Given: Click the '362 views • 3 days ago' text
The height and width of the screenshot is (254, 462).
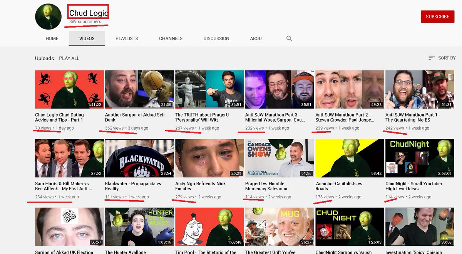Looking at the screenshot, I should click(127, 128).
